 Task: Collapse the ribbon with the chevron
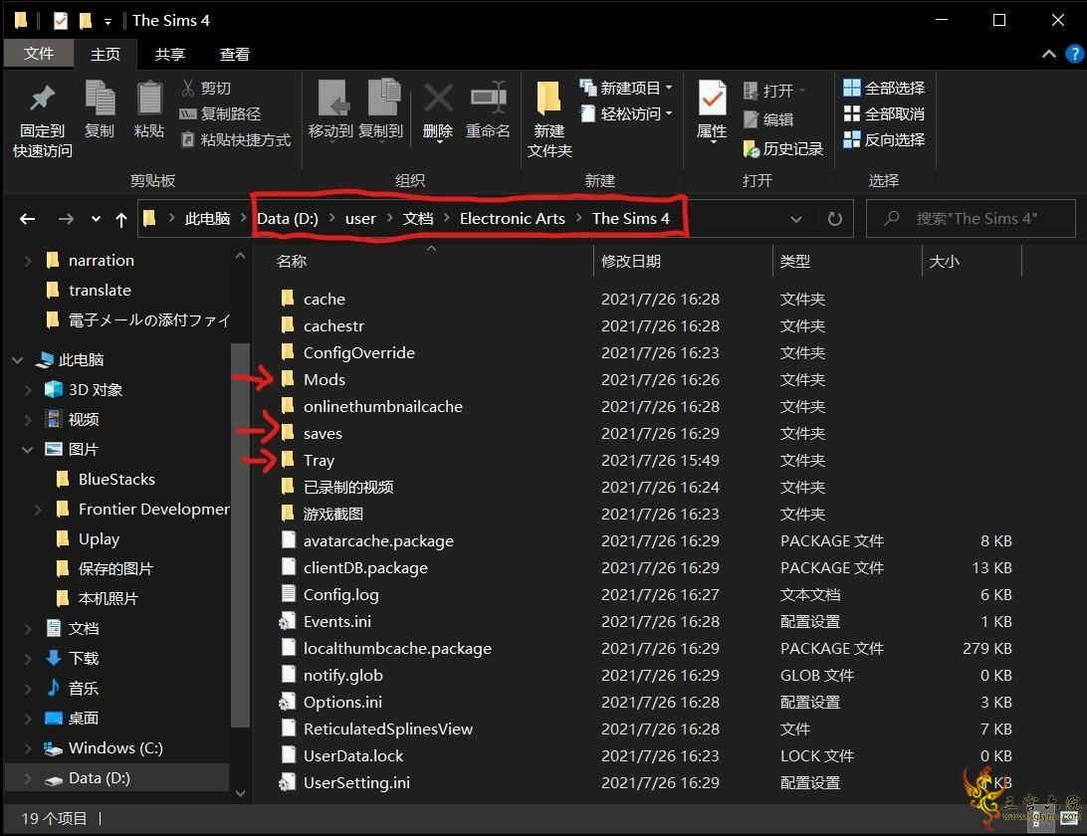tap(1049, 54)
